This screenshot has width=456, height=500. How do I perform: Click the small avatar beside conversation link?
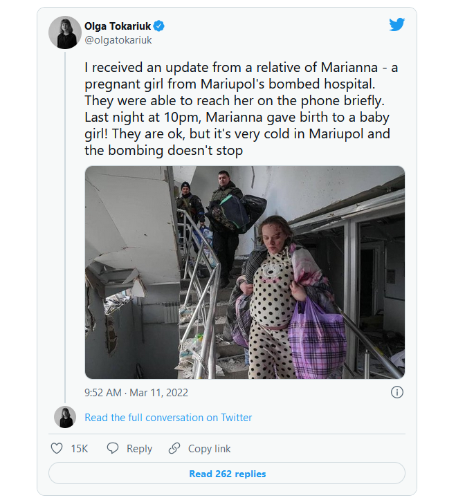pos(65,417)
